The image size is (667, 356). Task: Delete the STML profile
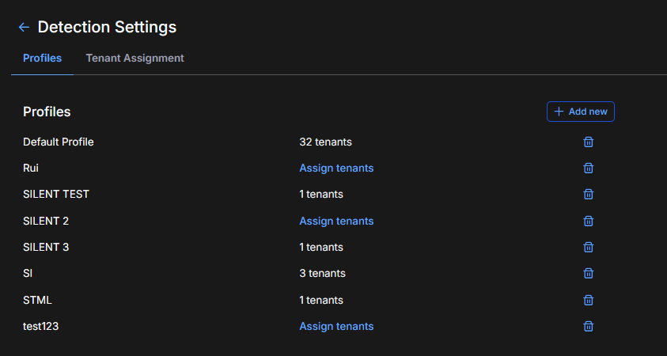[589, 300]
